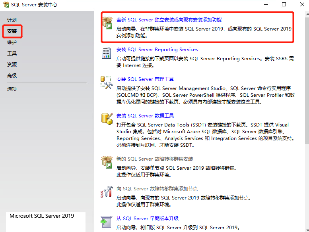Close the SQL Server 安装中心 window
Screen dimensions: 309x232
coord(302,4)
